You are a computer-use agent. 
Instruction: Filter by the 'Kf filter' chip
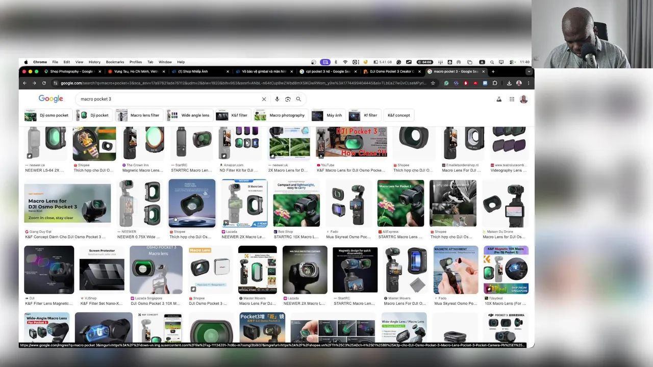(x=364, y=115)
